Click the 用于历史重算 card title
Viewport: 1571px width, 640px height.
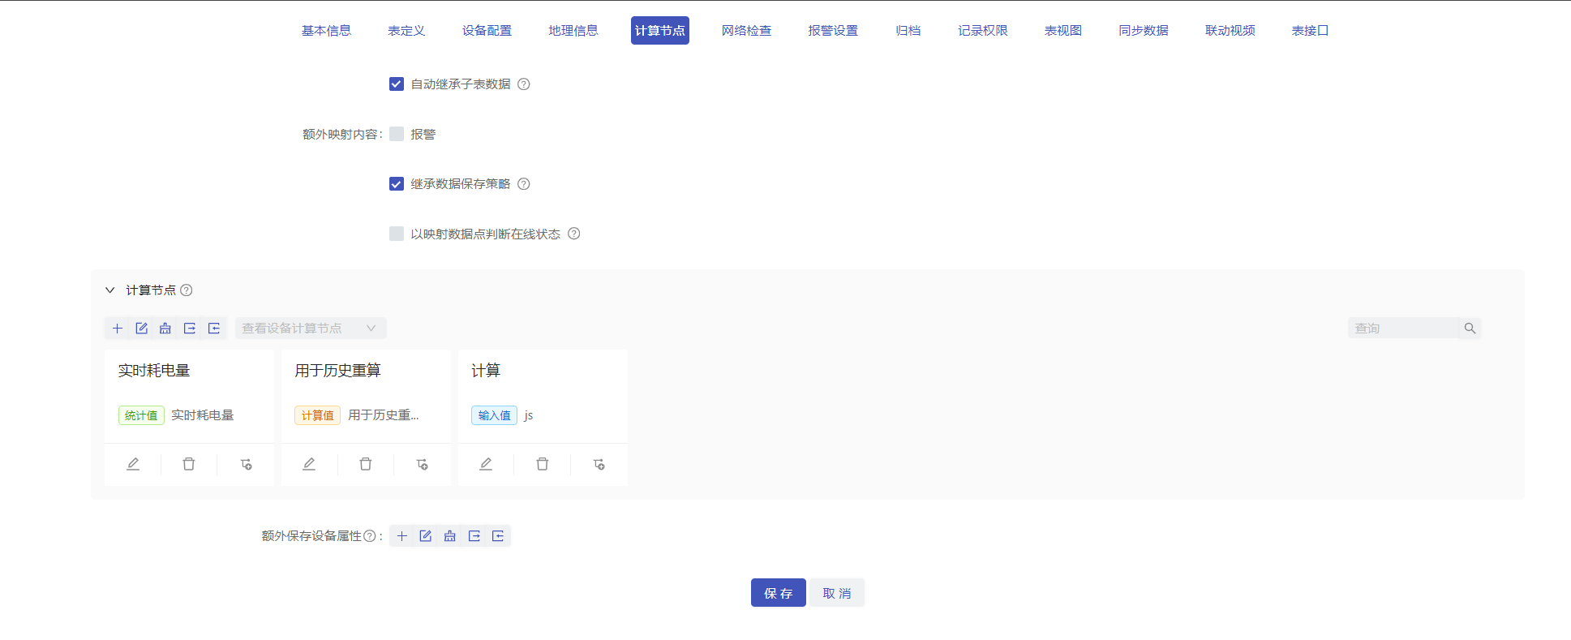click(337, 371)
